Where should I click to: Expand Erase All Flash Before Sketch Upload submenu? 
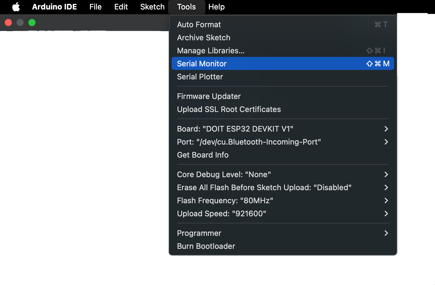tap(283, 188)
